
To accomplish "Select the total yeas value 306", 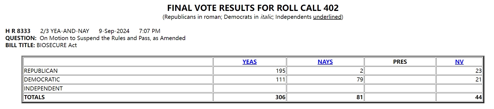I will pyautogui.click(x=280, y=97).
